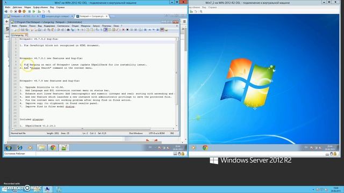This screenshot has width=344, height=193.
Task: Open Chrome in Win7_2 VM taskbar
Action: pyautogui.click(x=205, y=148)
